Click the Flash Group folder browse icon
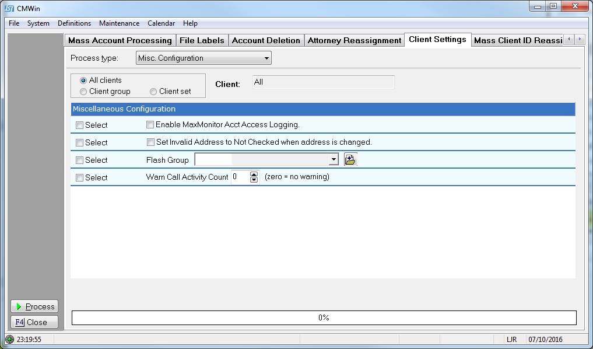 point(350,160)
